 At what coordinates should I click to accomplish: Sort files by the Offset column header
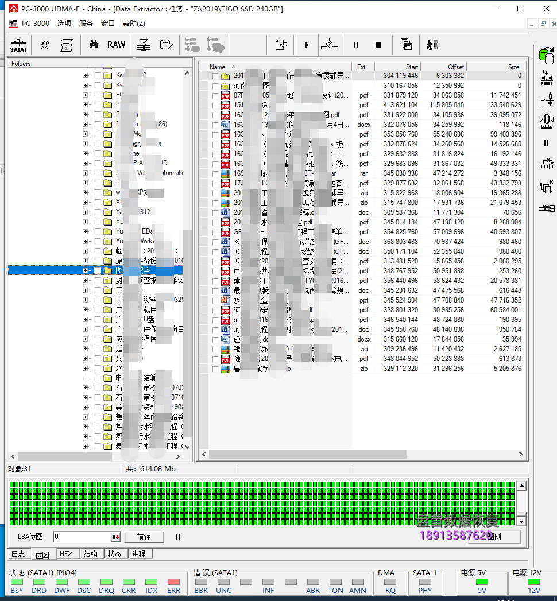[x=443, y=67]
